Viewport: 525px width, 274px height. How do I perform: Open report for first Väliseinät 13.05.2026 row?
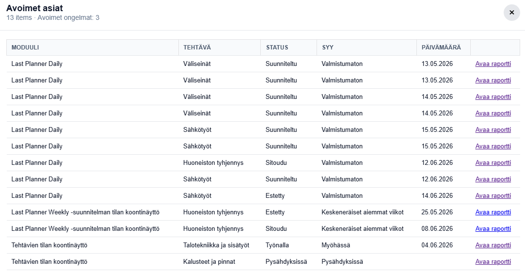(x=493, y=64)
